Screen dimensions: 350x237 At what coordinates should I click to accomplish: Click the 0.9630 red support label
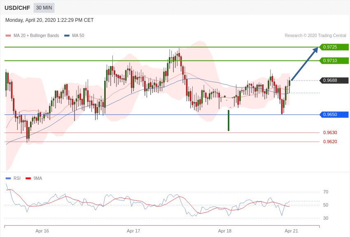tap(330, 132)
